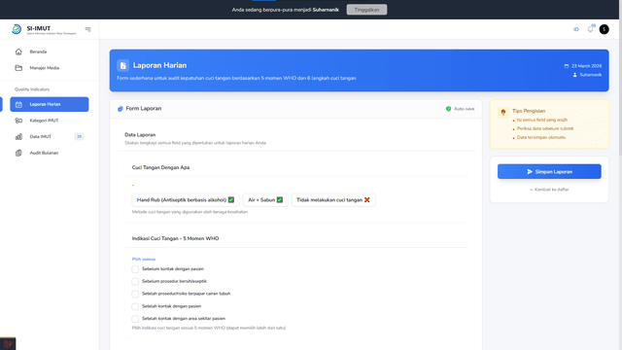
Task: Check Sebelum kontak dengan pasien
Action: 135,269
